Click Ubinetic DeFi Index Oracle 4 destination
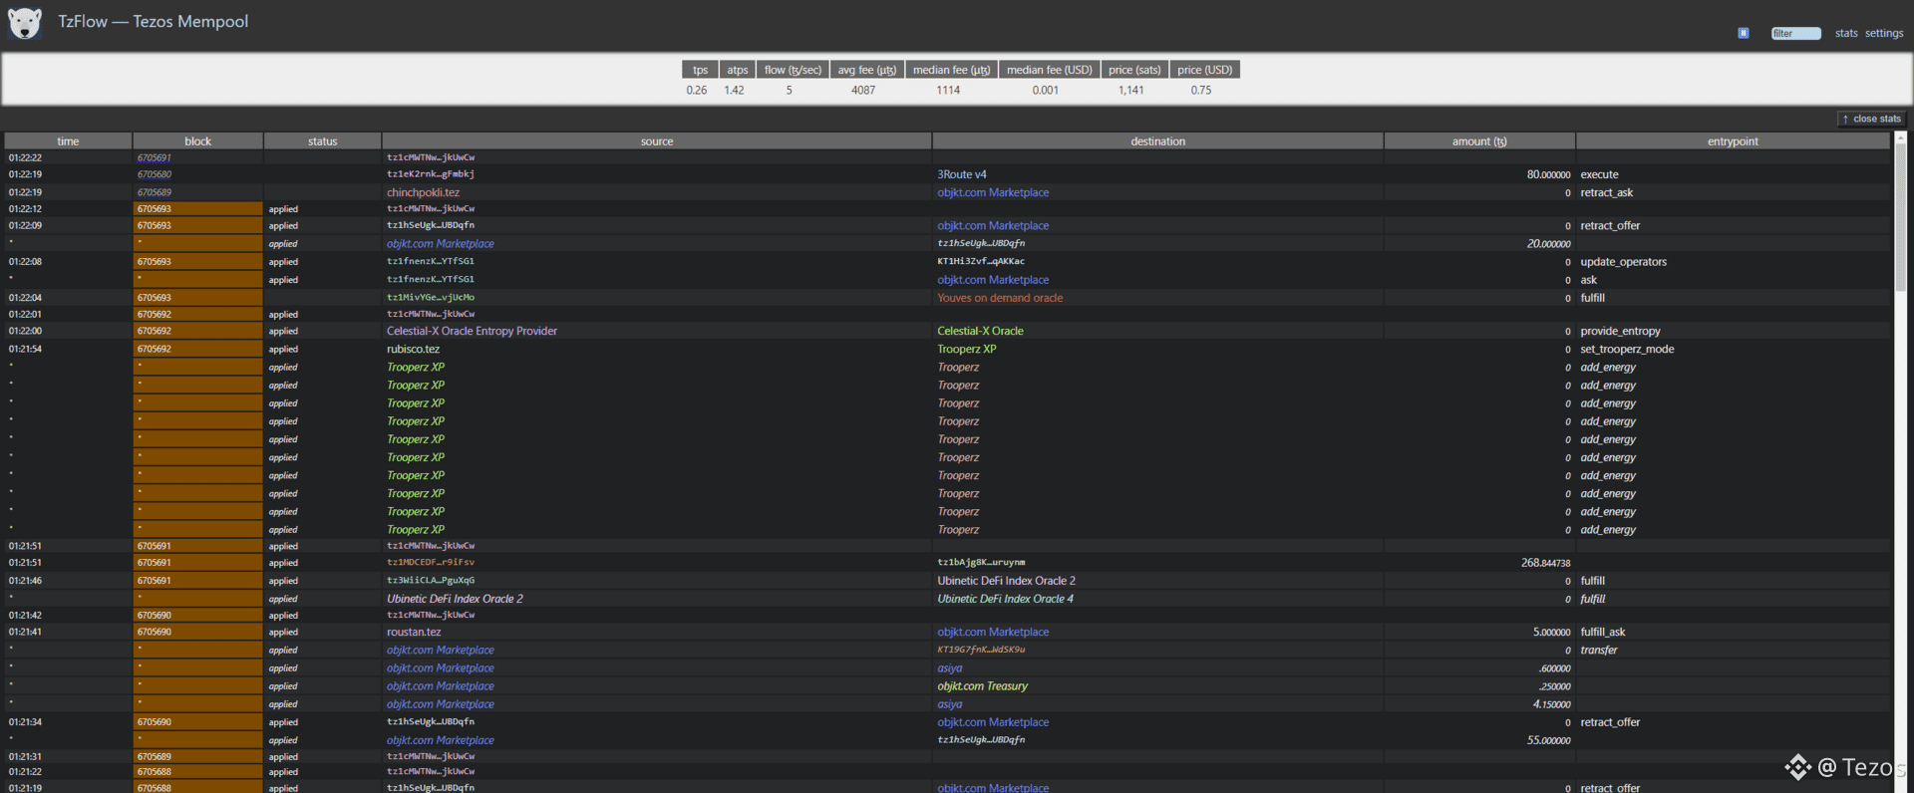The width and height of the screenshot is (1914, 793). 1005,599
